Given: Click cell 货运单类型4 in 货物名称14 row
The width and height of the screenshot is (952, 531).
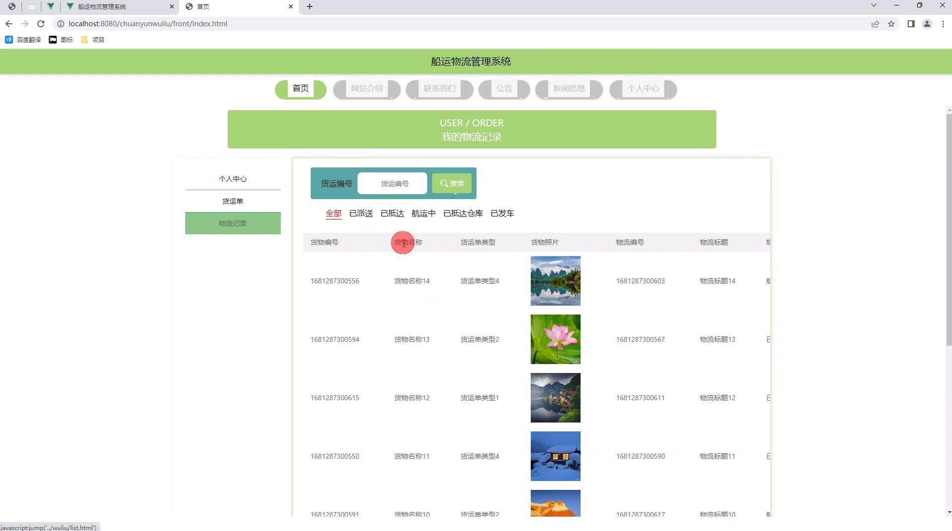Looking at the screenshot, I should (x=480, y=281).
